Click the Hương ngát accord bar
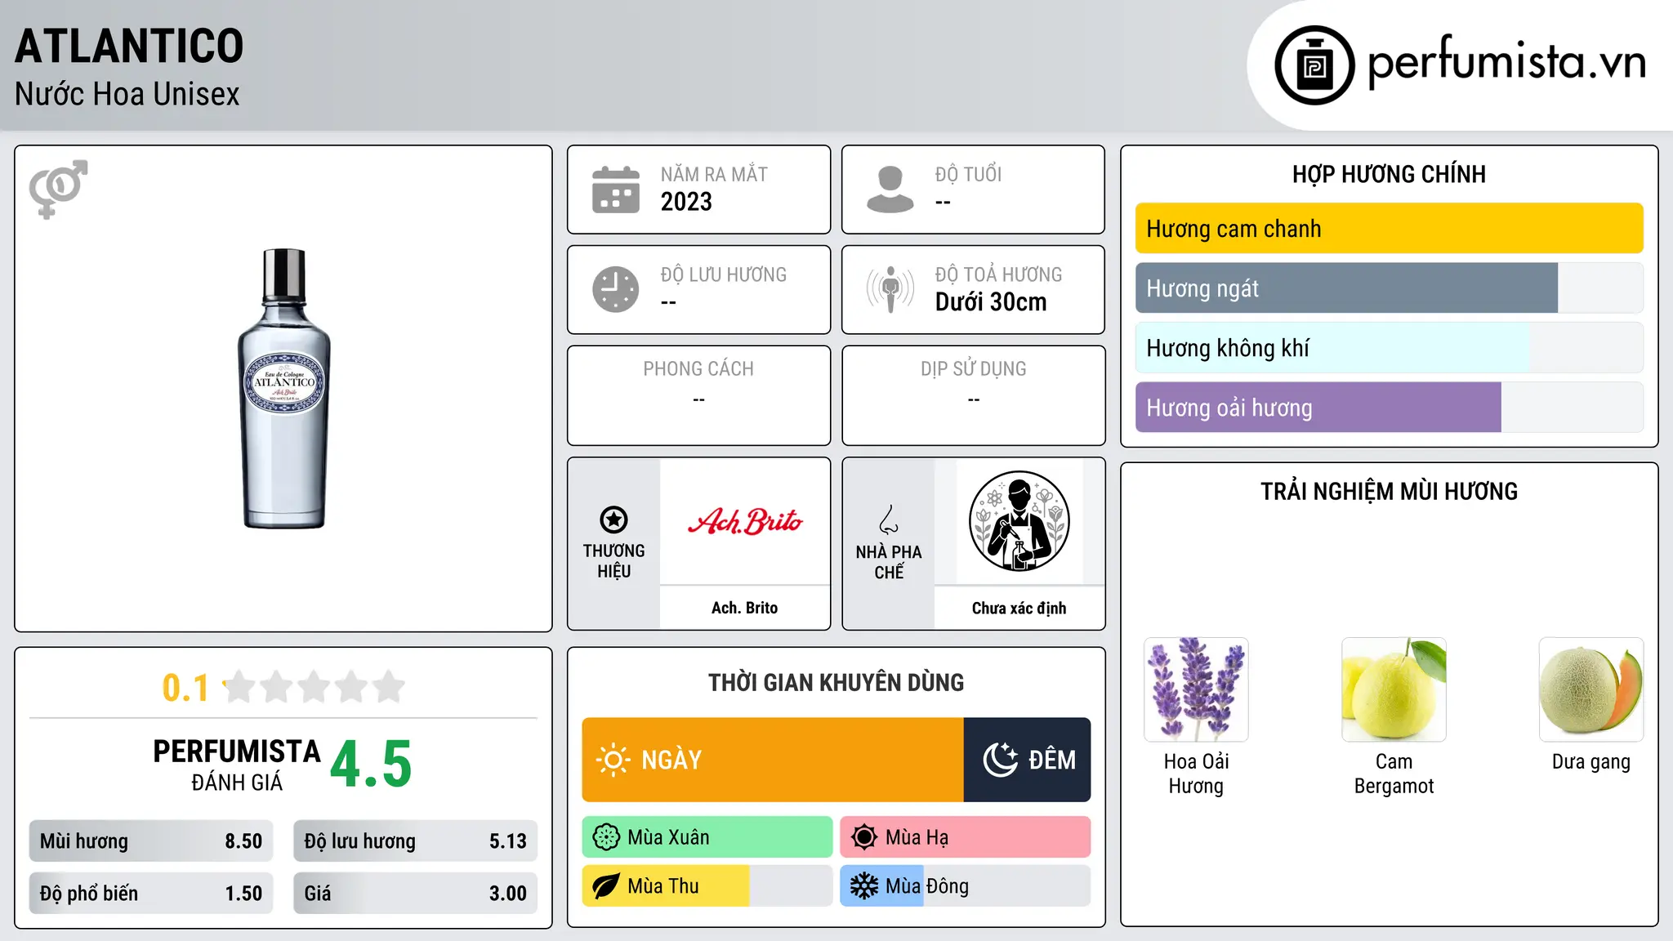 (x=1390, y=288)
